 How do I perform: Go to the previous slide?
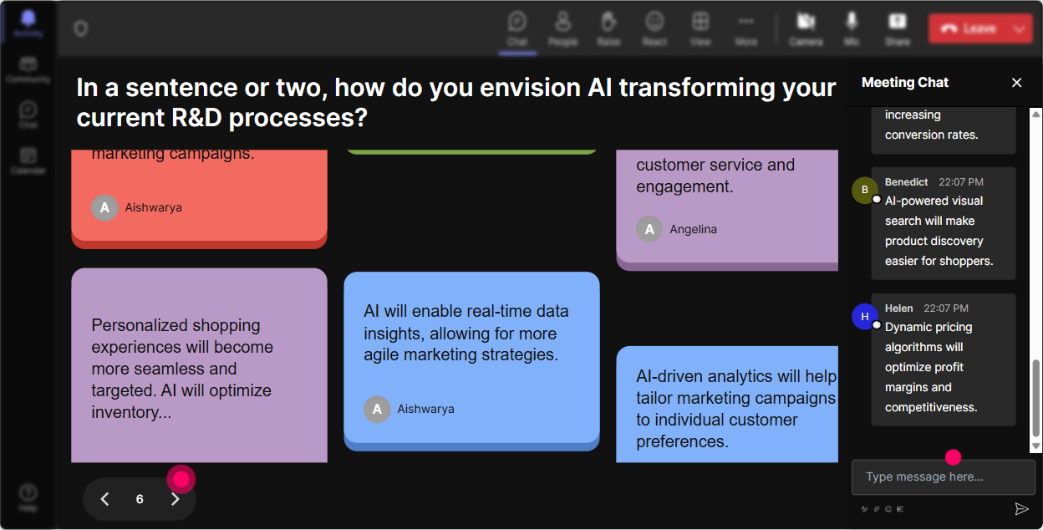(104, 499)
